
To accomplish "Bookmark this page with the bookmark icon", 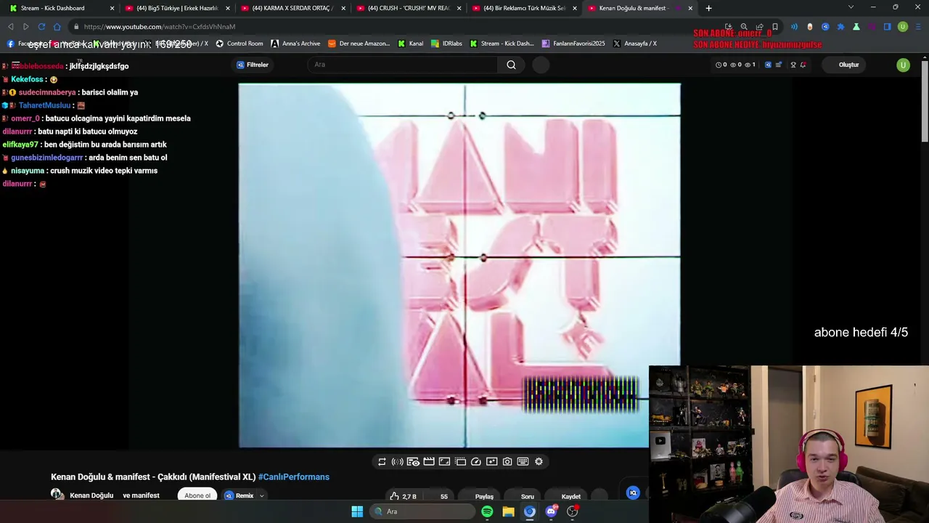I will [x=775, y=27].
